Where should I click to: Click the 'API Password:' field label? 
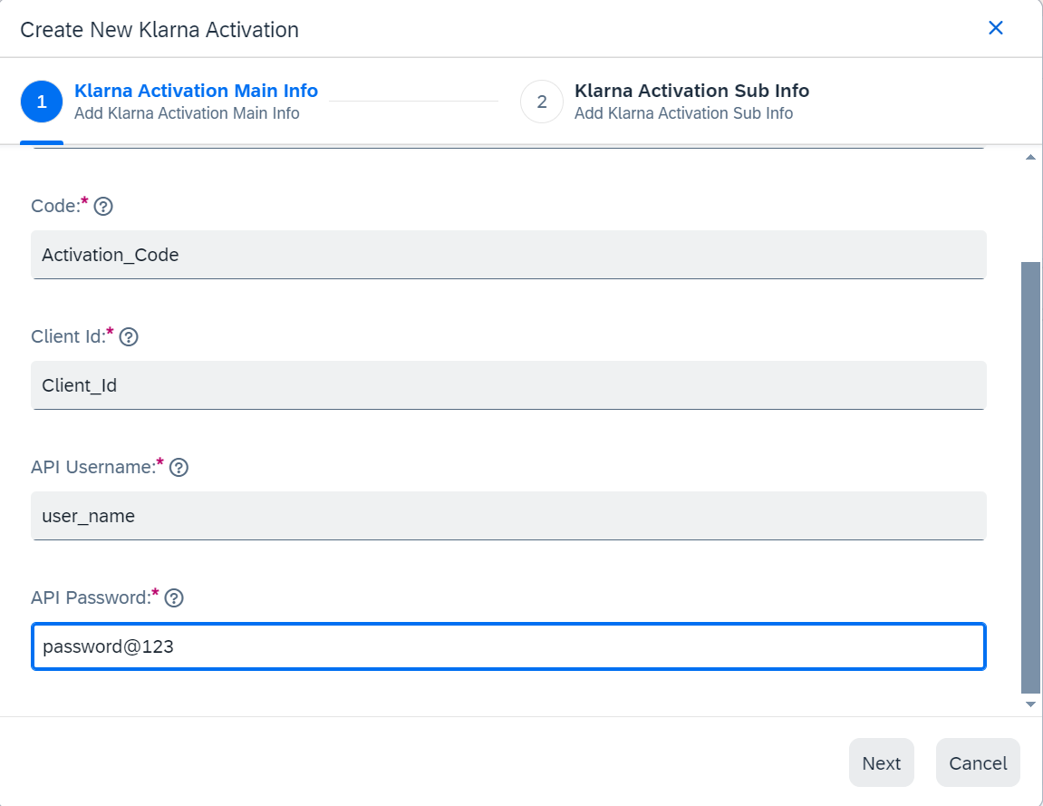click(x=91, y=597)
